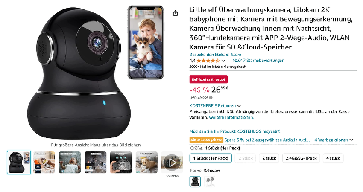Open the KOSTENLOS recyceln link

[235, 131]
